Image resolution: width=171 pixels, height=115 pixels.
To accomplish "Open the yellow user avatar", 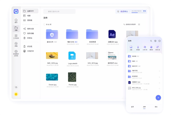I will tap(16, 94).
